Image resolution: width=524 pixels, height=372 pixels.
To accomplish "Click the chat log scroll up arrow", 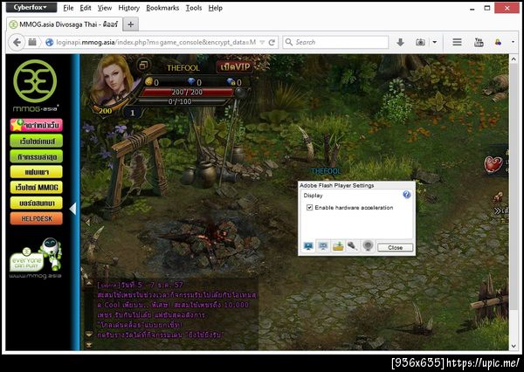I will [89, 283].
